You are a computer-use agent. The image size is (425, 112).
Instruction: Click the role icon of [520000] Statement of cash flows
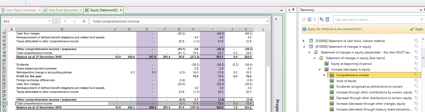click(311, 41)
